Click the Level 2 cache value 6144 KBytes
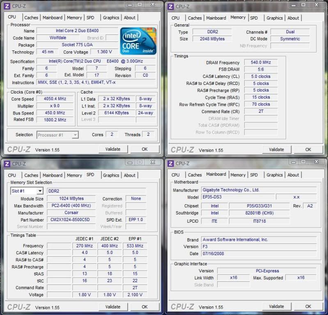The image size is (328, 315). tap(117, 113)
